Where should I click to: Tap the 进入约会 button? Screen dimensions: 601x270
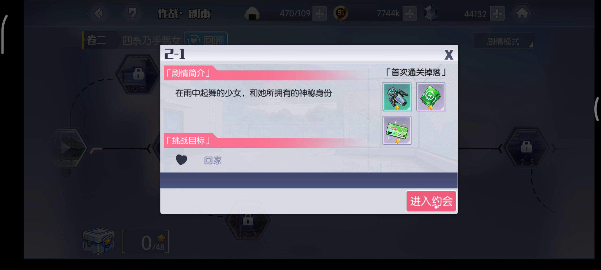(431, 201)
